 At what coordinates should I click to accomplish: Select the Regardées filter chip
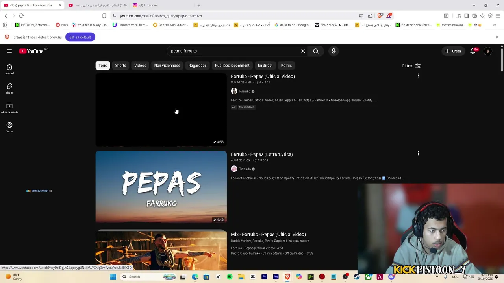(197, 66)
